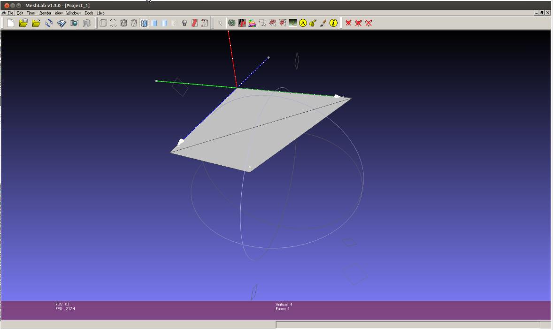This screenshot has height=330, width=553.
Task: Switch to points render mode
Action: 113,23
